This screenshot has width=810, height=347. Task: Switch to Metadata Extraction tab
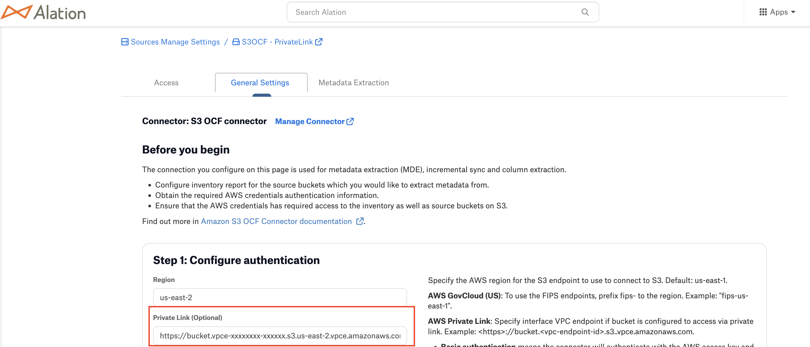point(353,83)
